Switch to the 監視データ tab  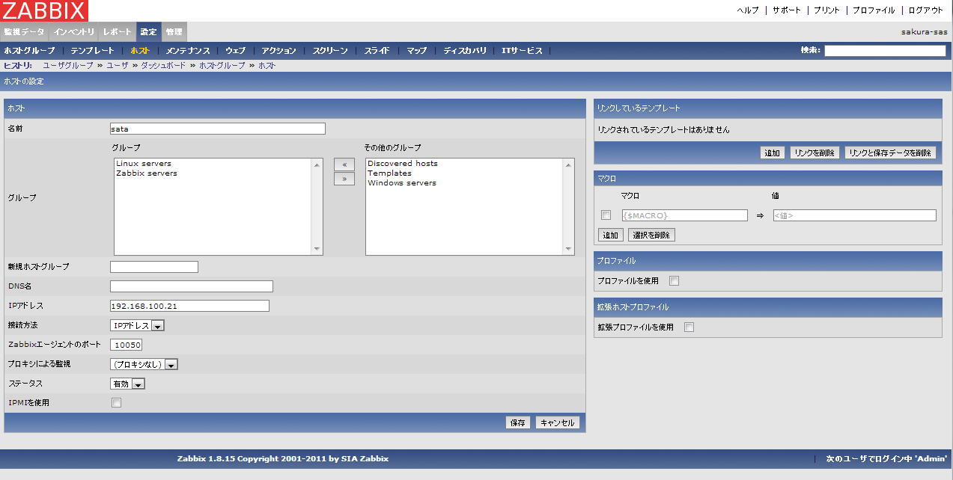tap(24, 32)
